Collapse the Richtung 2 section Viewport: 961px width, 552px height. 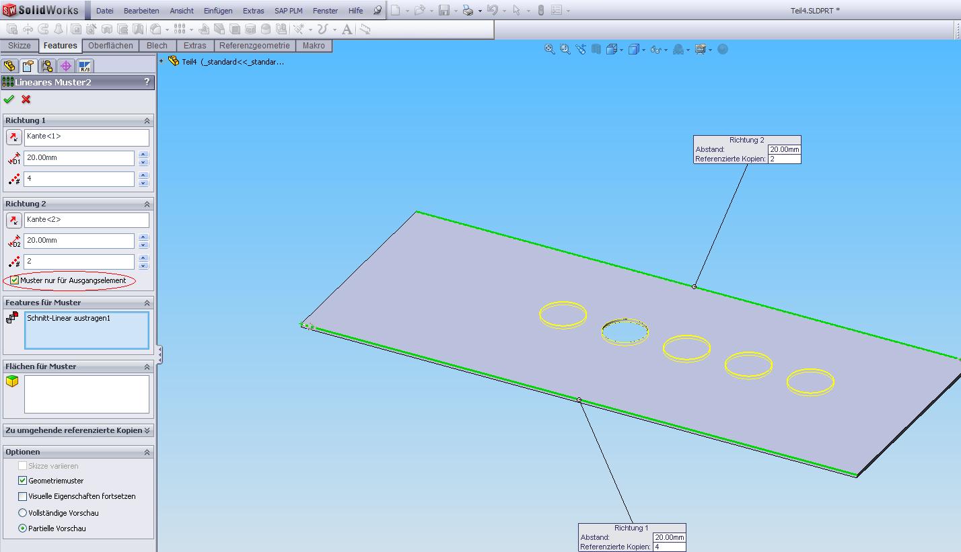click(147, 204)
